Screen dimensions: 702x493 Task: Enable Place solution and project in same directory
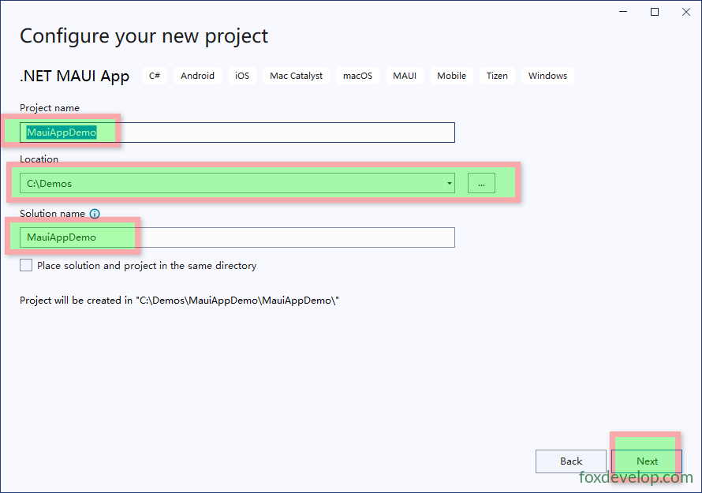pos(26,265)
